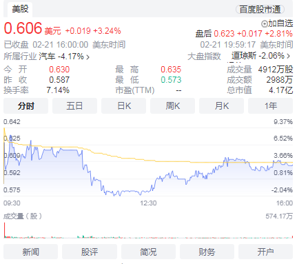Open the 股评 section button
This screenshot has height=264, width=308.
(90, 252)
